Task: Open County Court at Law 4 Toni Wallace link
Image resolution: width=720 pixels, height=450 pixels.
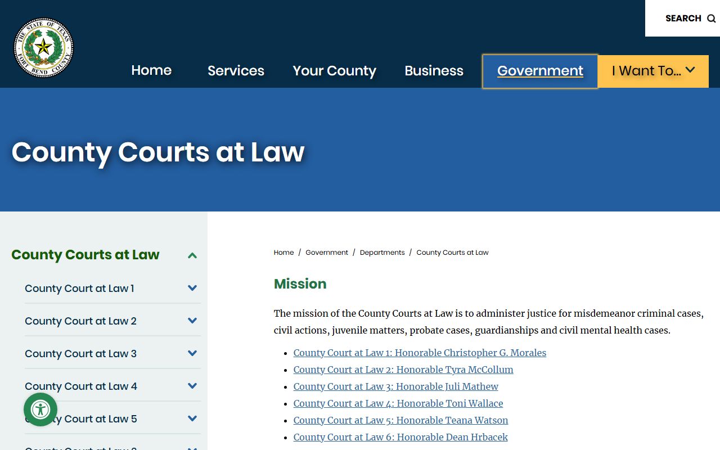Action: (398, 403)
